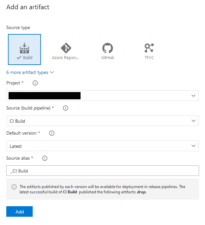This screenshot has width=205, height=225.
Task: Select the TFVC branch icon
Action: [149, 48]
